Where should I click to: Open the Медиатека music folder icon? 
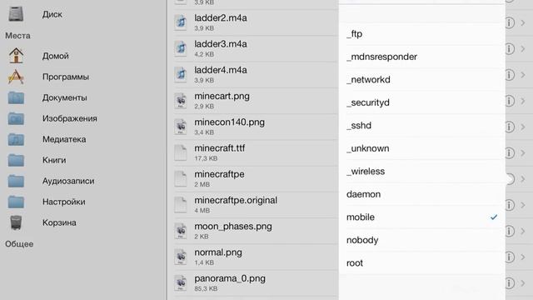click(16, 139)
